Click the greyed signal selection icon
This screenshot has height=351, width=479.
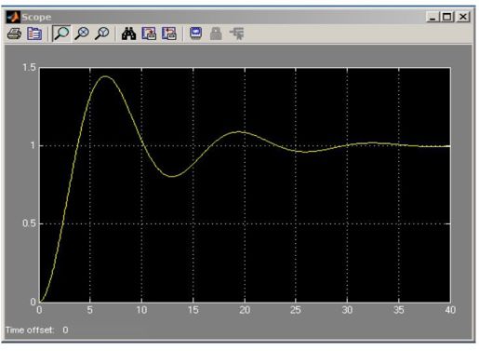click(x=237, y=34)
